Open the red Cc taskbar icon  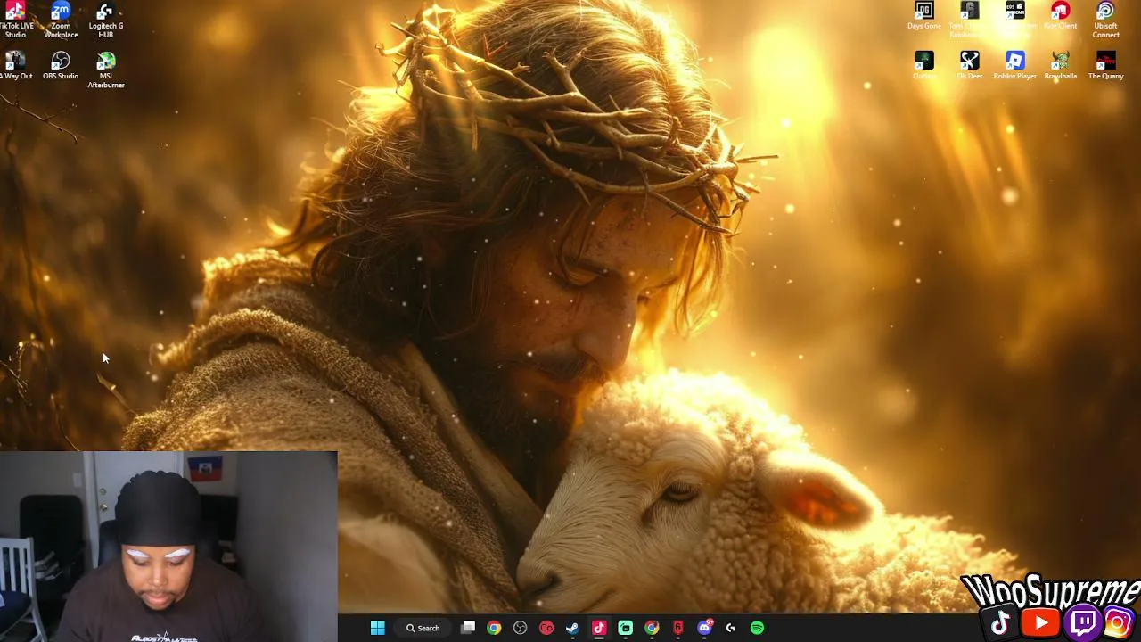(546, 628)
